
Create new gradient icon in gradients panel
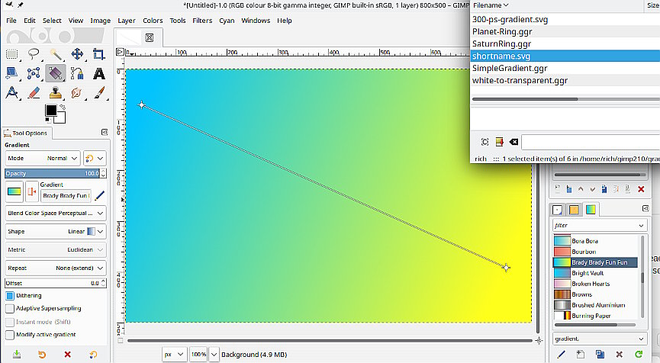click(x=581, y=354)
